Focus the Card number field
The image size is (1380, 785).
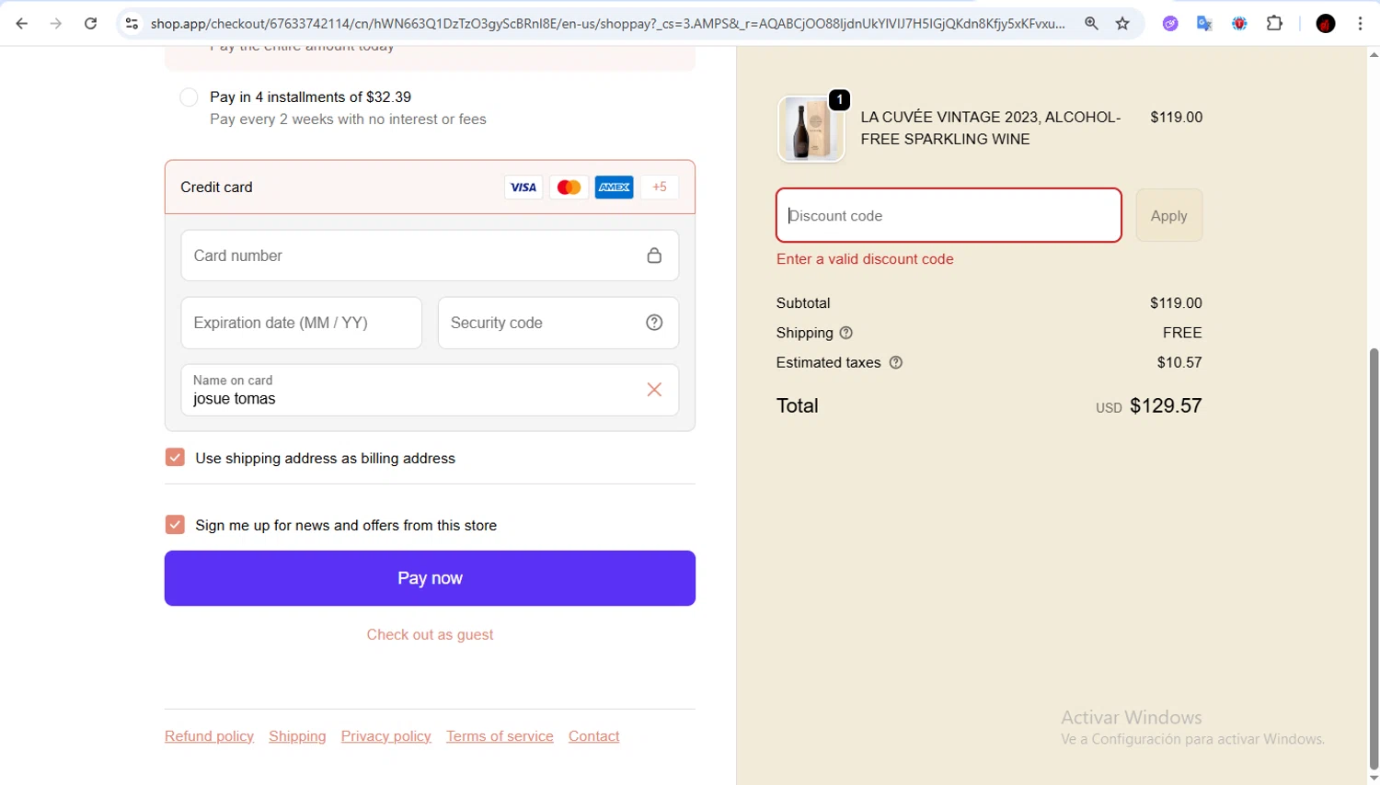[430, 256]
